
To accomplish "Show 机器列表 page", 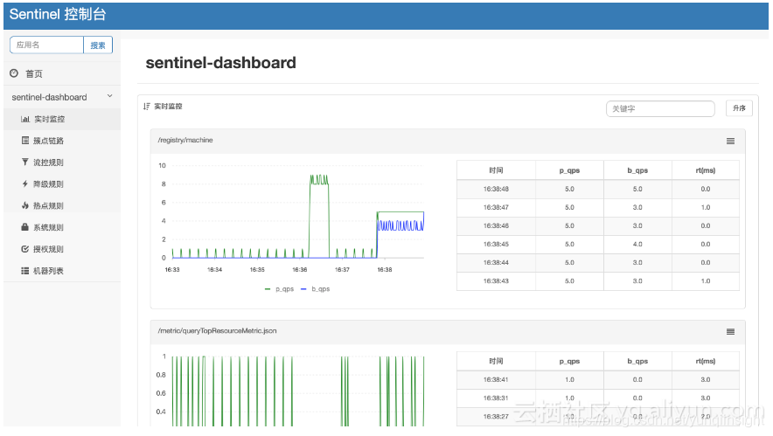I will pos(61,271).
